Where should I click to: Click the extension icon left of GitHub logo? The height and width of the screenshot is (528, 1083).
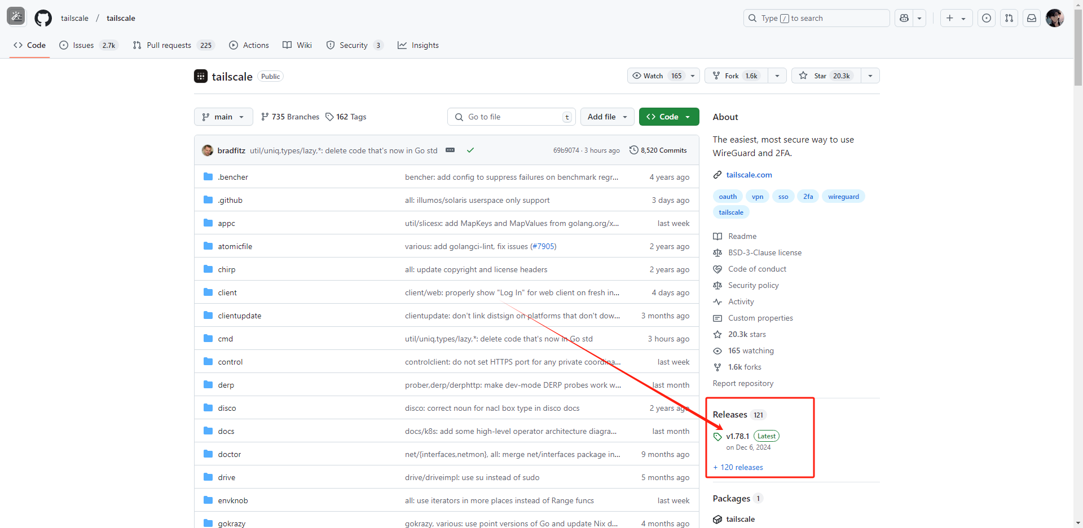16,16
